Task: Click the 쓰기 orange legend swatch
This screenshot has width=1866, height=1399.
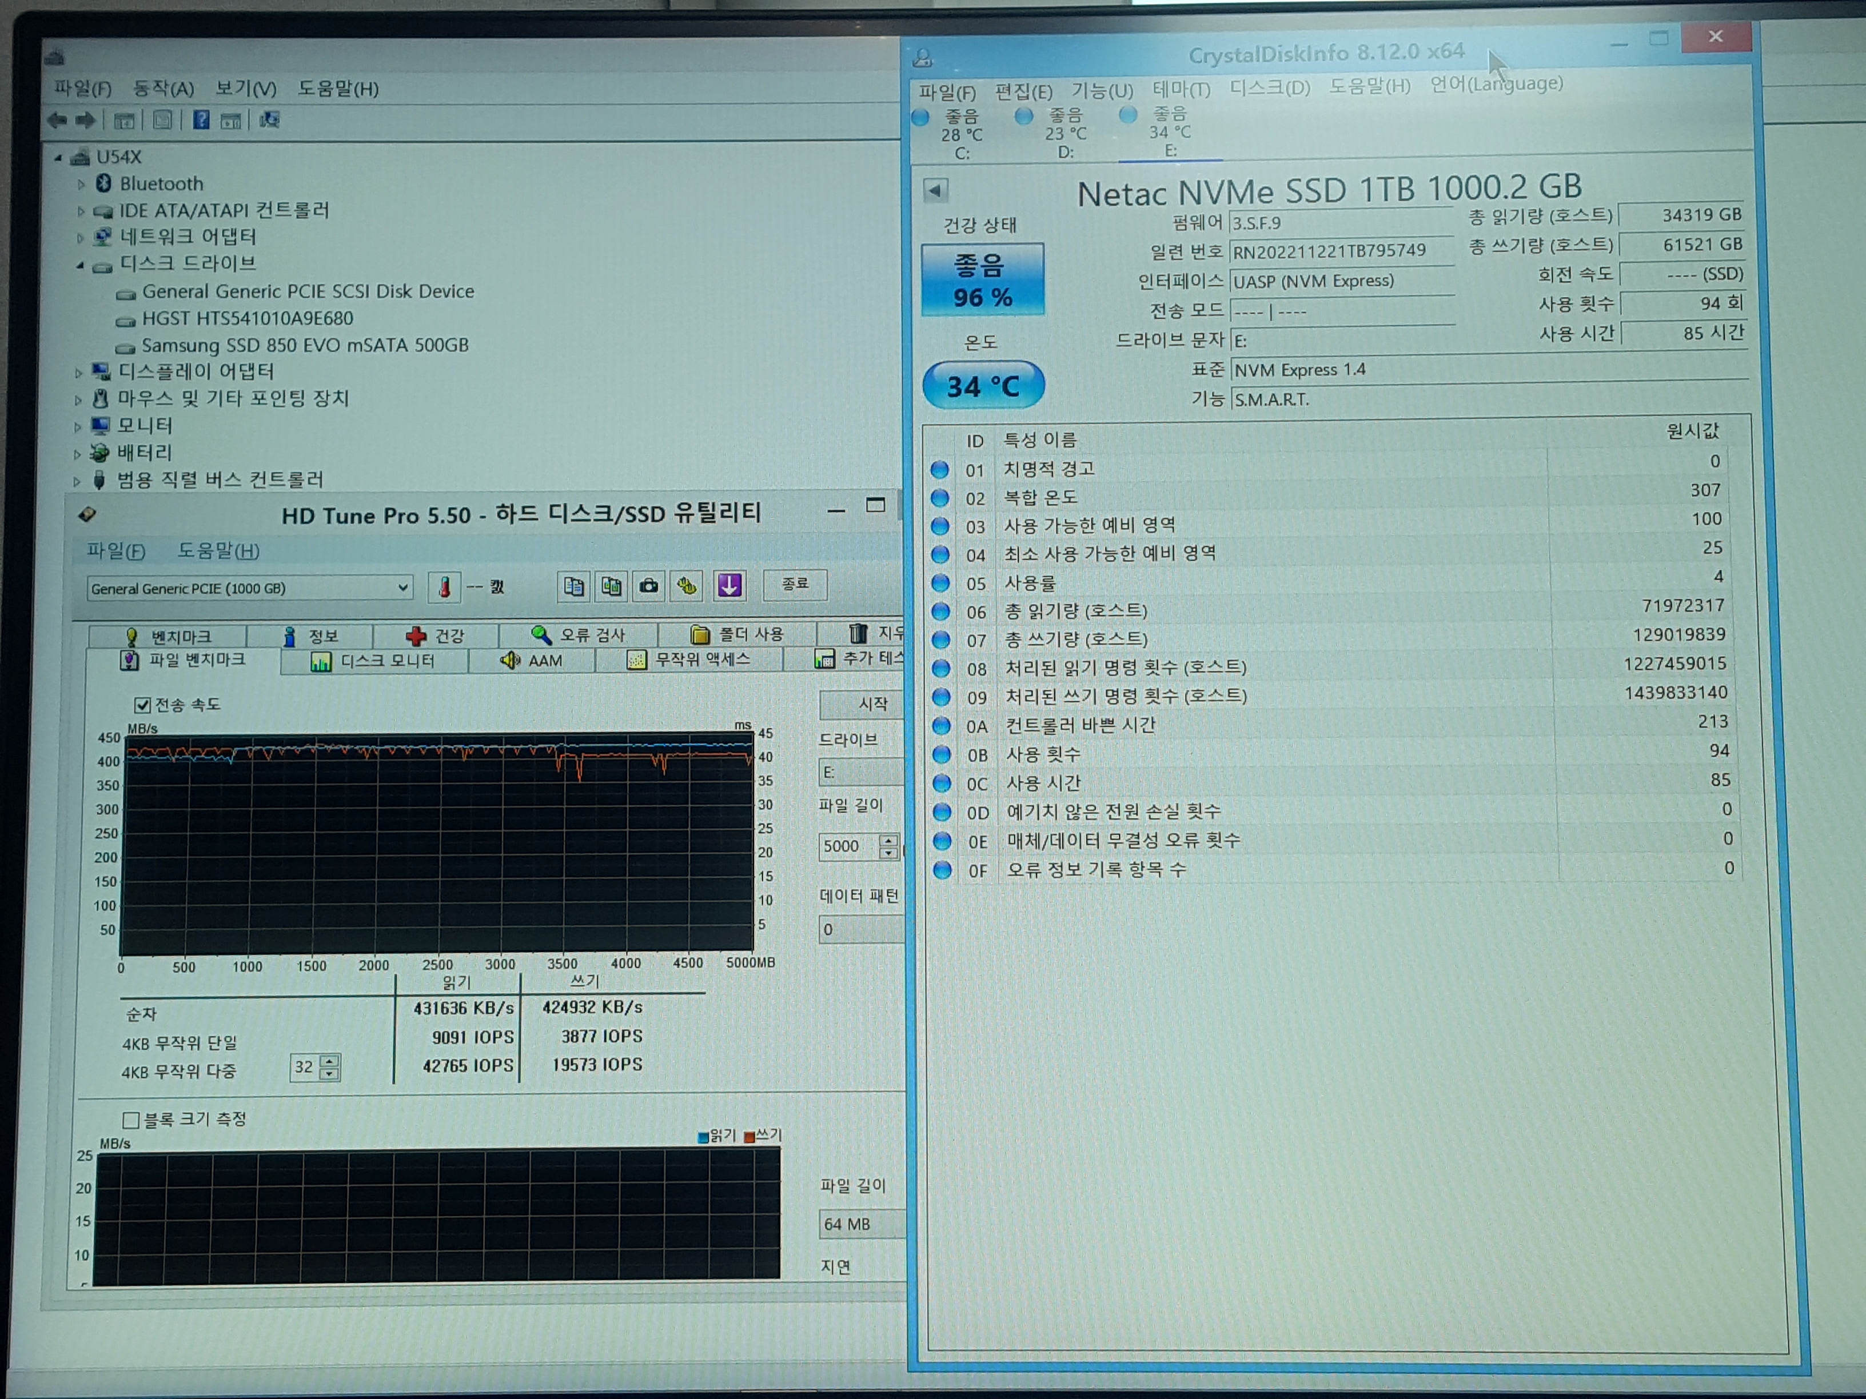Action: pos(748,1137)
